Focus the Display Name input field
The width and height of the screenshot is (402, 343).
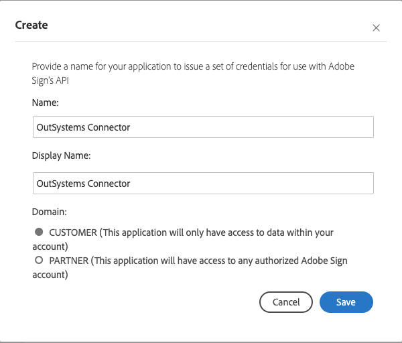point(202,183)
